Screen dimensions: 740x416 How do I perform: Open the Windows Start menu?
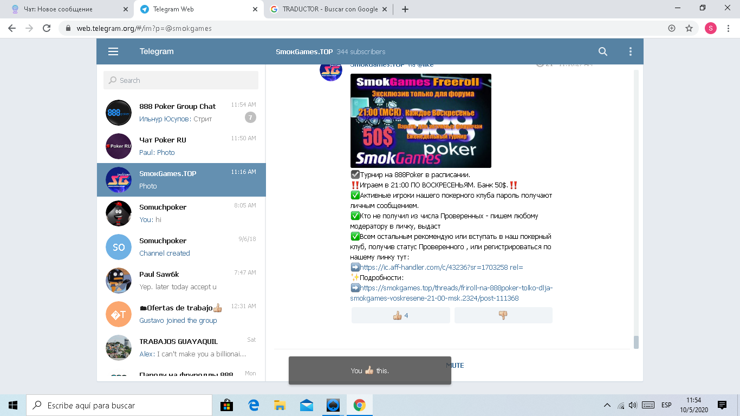coord(13,405)
